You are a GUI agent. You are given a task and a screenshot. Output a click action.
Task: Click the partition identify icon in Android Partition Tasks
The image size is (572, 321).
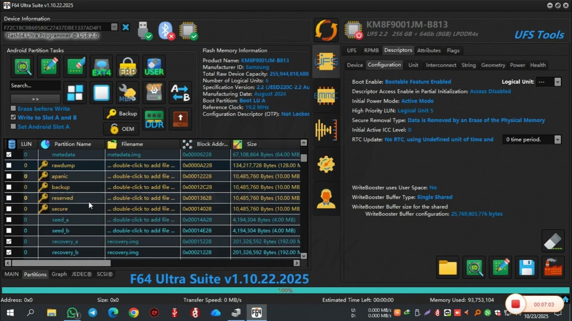(x=23, y=67)
